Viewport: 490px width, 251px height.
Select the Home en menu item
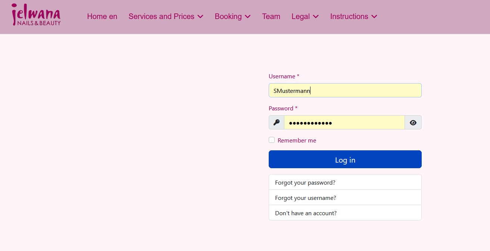click(x=102, y=16)
